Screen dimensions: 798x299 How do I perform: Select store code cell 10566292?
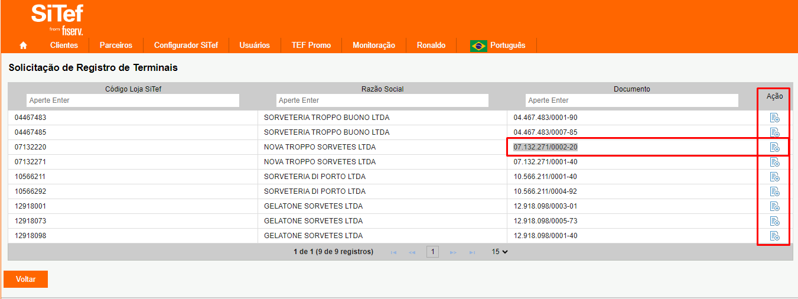pos(30,191)
